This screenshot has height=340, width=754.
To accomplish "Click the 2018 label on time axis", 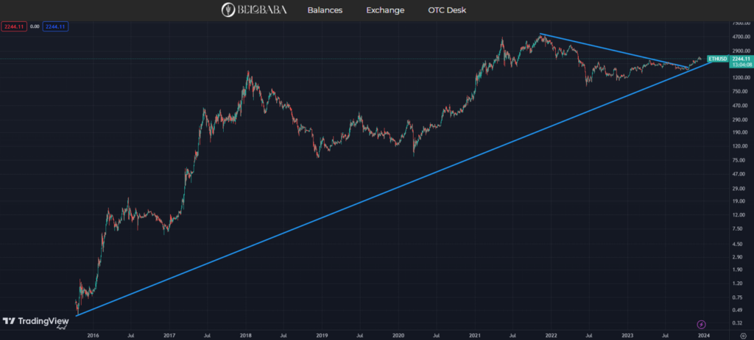I will click(x=245, y=334).
